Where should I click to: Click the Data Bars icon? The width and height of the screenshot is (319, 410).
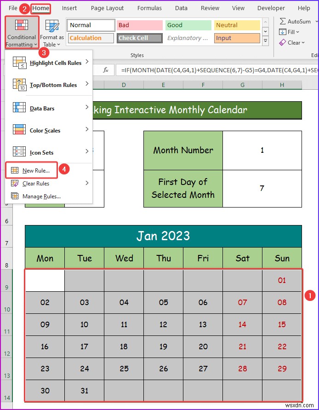tap(19, 108)
